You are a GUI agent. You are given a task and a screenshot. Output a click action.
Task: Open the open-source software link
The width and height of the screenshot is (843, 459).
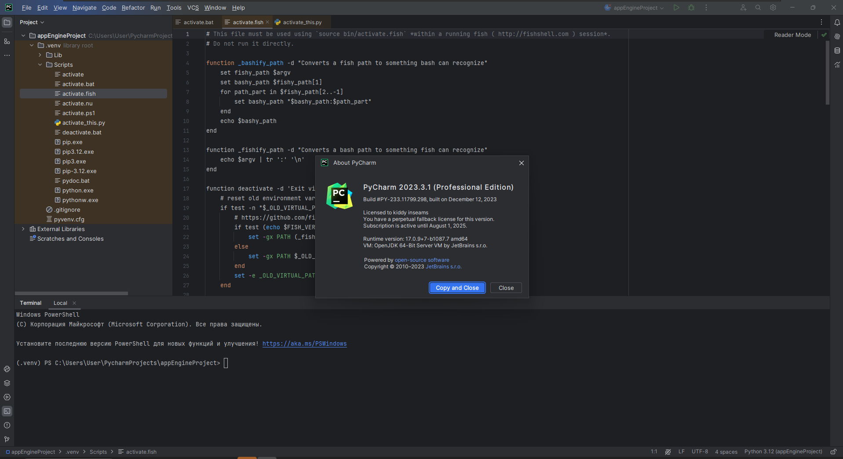tap(422, 260)
